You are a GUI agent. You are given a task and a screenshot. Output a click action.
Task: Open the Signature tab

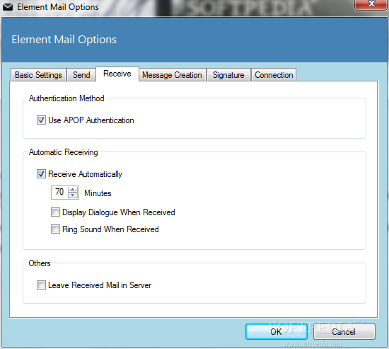(228, 75)
